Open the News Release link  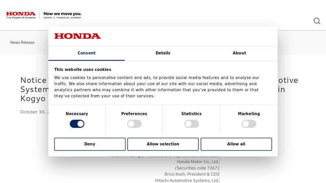click(x=22, y=42)
